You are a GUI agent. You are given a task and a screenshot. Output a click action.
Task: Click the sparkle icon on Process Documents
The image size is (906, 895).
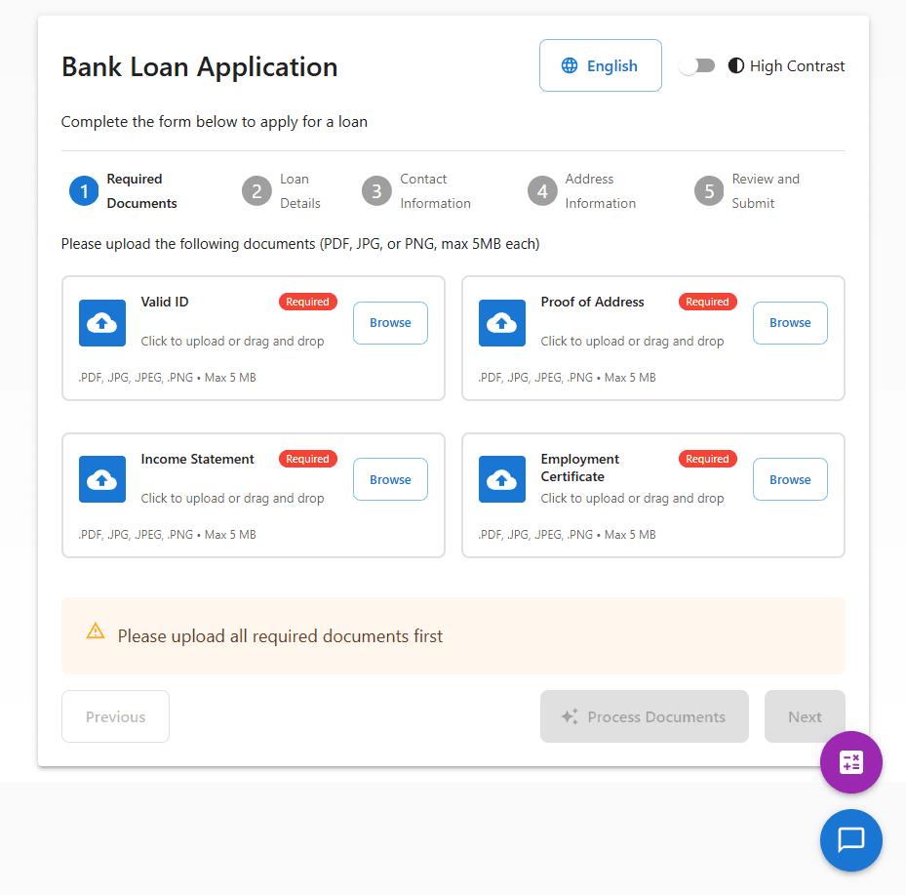[x=569, y=716]
